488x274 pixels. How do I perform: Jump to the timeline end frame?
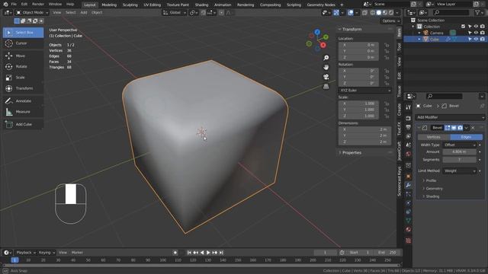(221, 253)
